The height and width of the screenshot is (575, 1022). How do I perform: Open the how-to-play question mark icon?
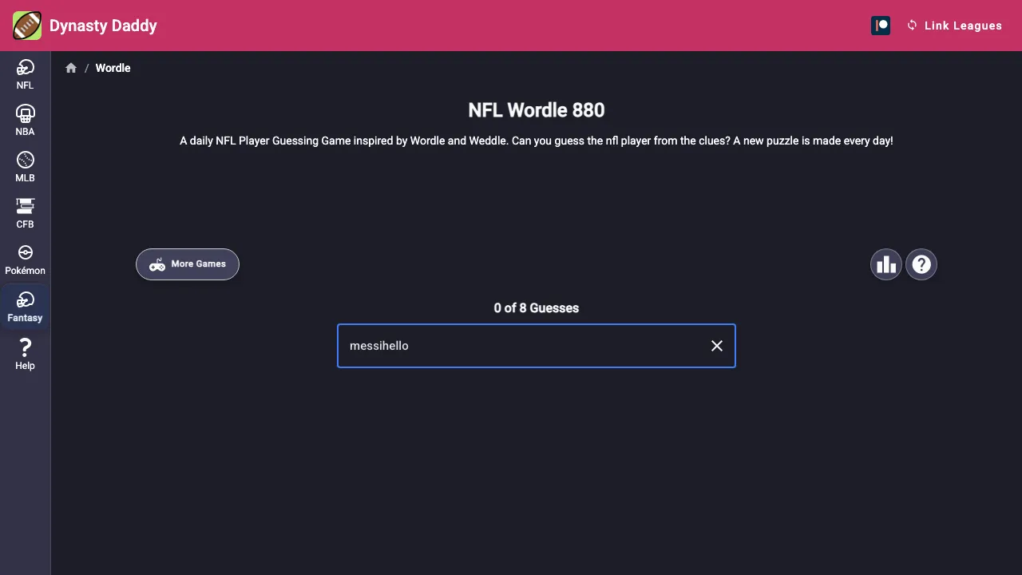point(921,264)
